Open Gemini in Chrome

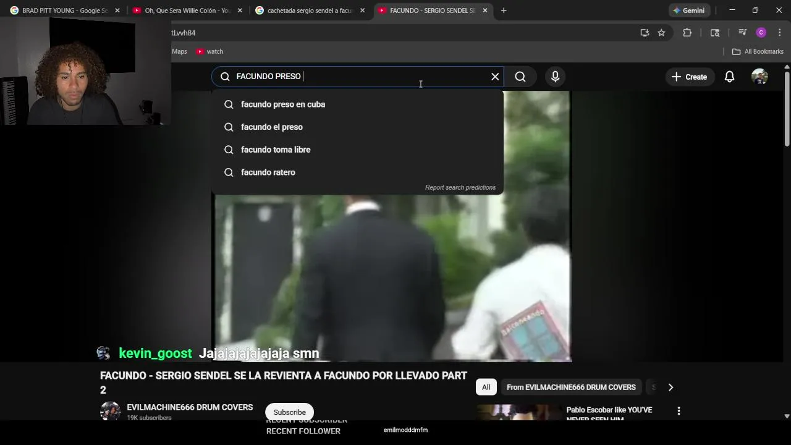688,11
